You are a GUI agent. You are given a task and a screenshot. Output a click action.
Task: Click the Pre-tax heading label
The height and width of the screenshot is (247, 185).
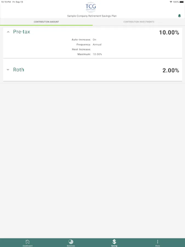click(x=22, y=32)
